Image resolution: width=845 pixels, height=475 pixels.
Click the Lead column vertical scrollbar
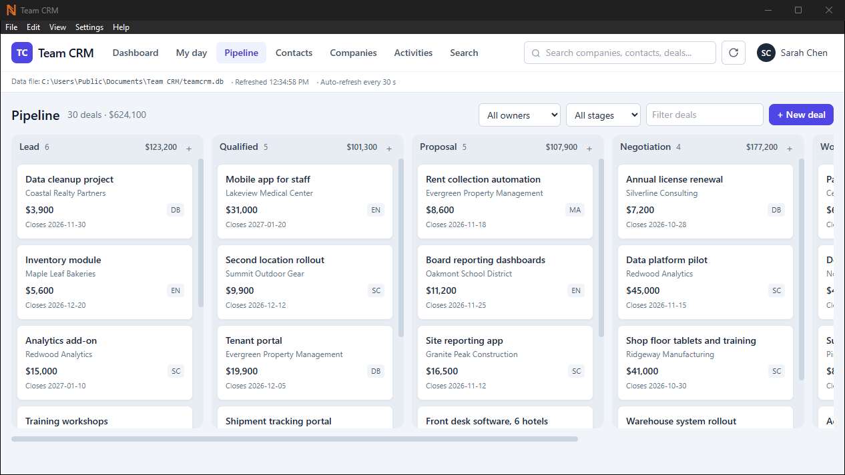pos(201,233)
